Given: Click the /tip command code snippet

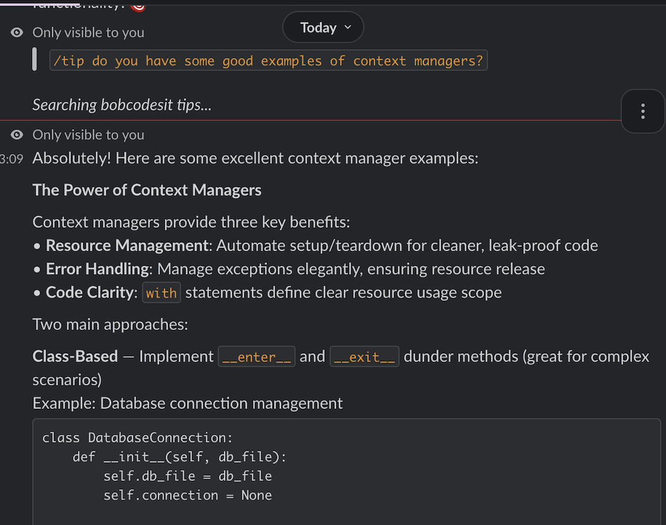Looking at the screenshot, I should 268,60.
